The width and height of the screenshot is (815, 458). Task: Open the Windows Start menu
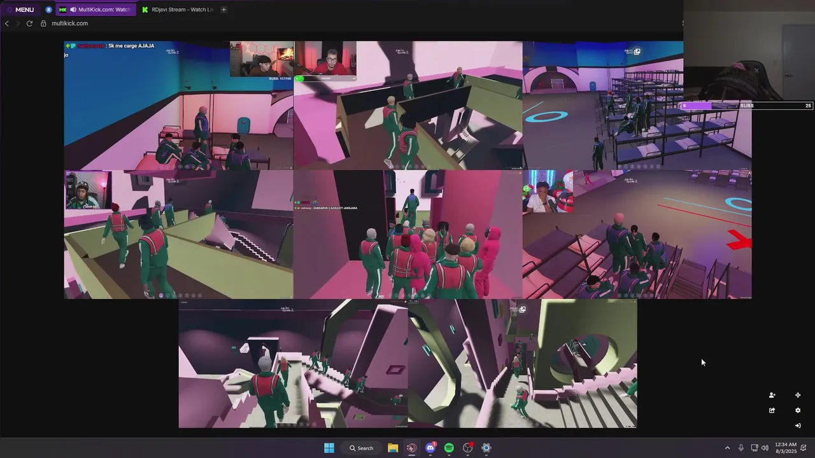[329, 448]
